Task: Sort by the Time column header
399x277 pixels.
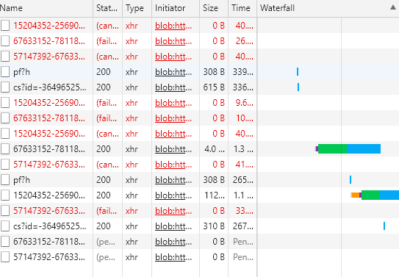Action: [242, 8]
